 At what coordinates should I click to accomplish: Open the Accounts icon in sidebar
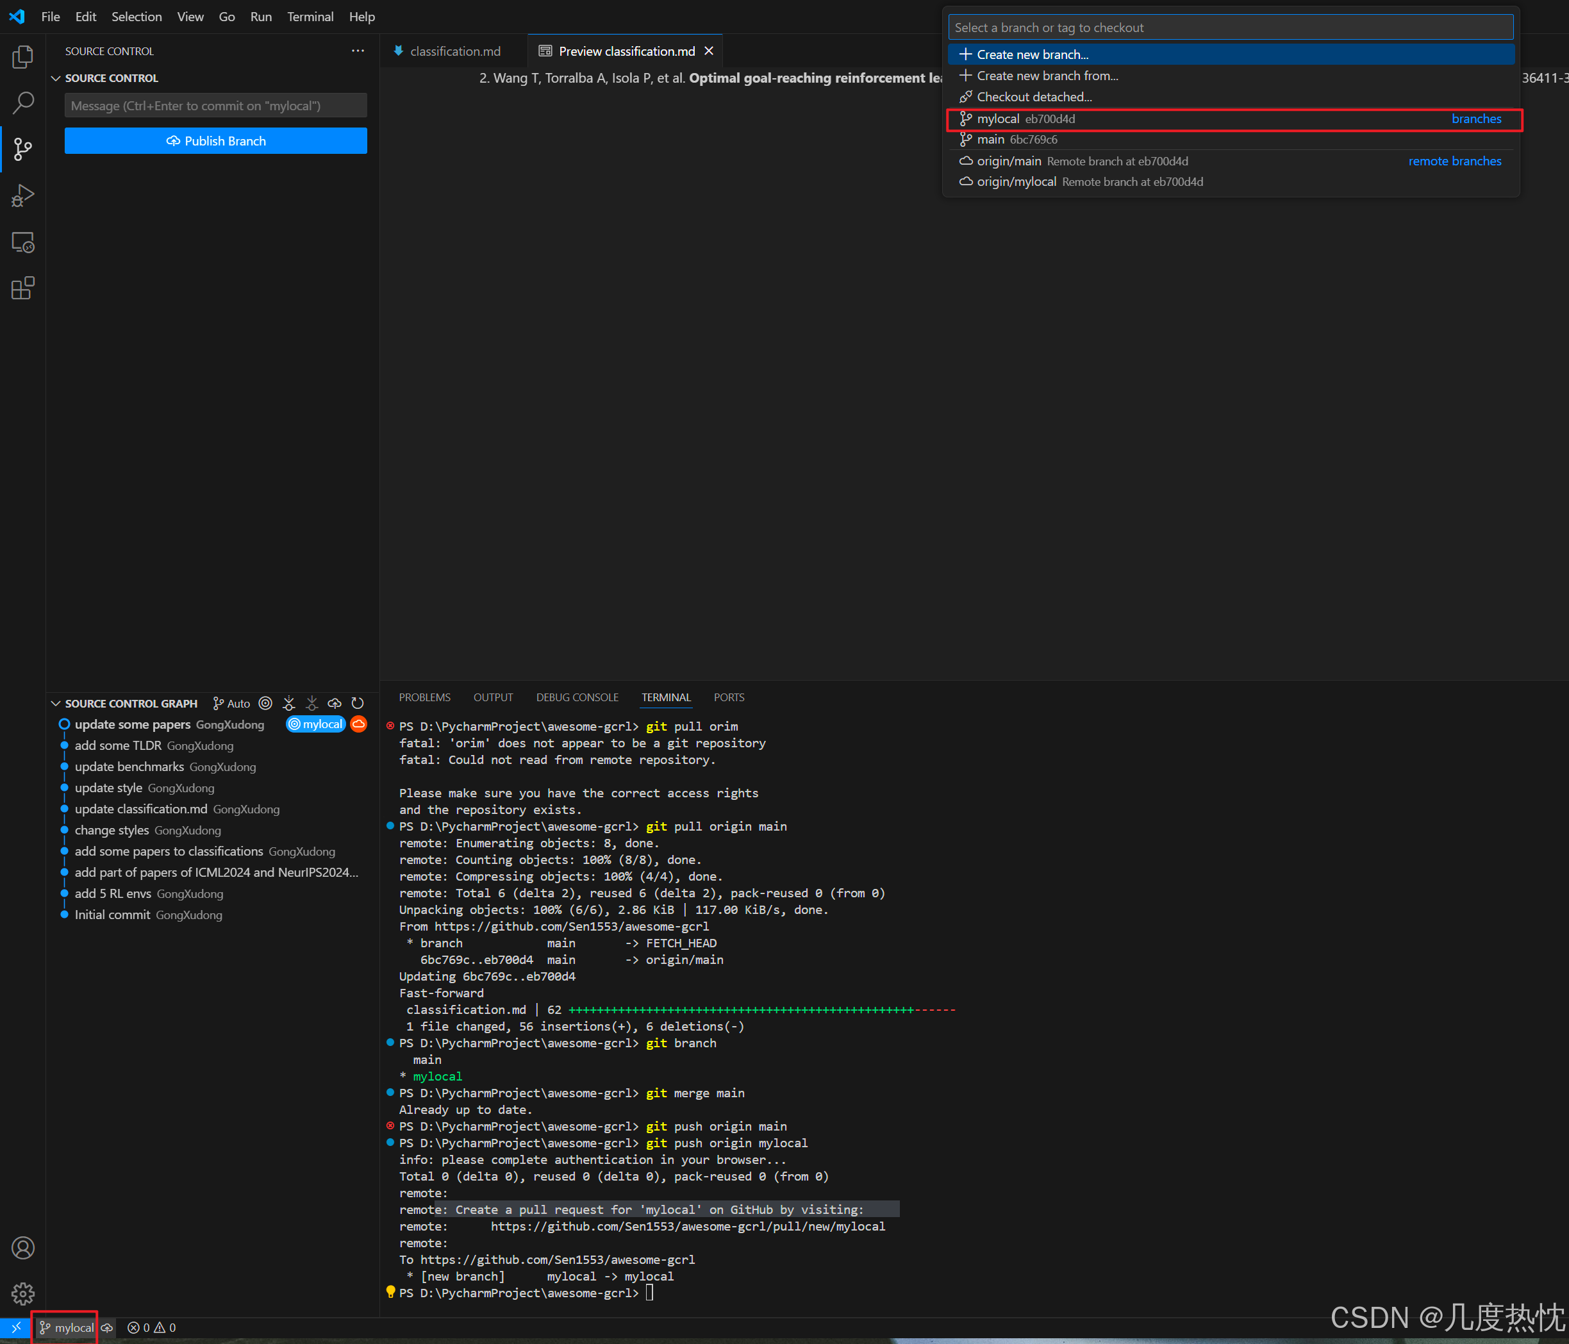(x=22, y=1248)
